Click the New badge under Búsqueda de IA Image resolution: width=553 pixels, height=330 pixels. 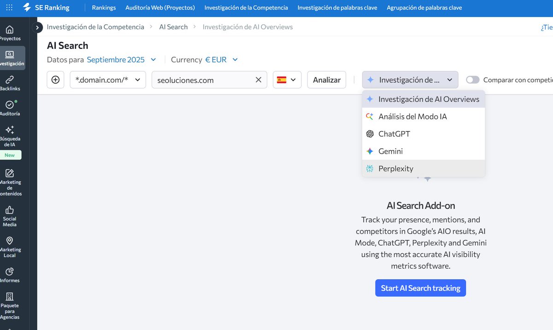(10, 155)
